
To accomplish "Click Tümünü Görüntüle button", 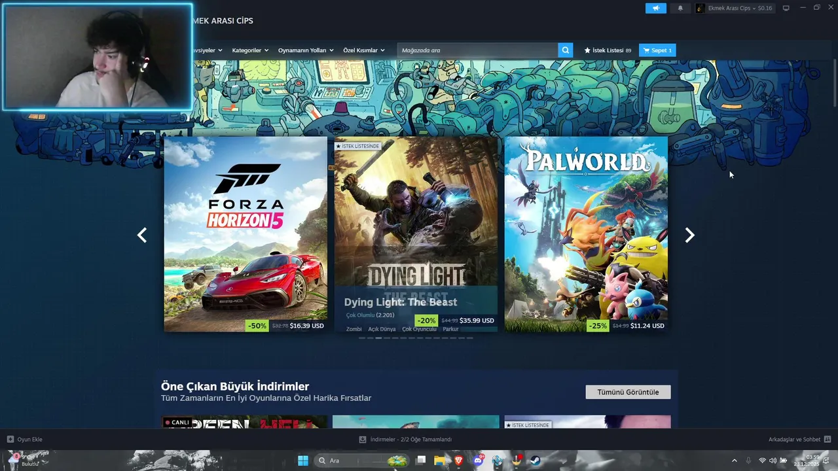I will click(628, 392).
